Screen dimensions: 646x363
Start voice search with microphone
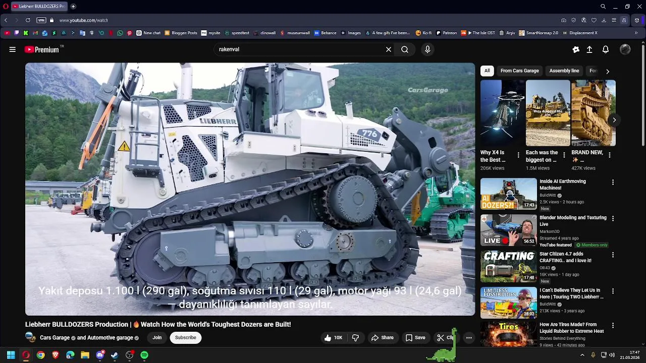coord(427,49)
